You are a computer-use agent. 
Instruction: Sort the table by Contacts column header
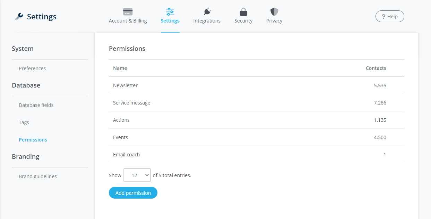(x=376, y=68)
